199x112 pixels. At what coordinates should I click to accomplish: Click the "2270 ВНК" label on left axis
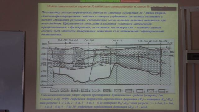tap(46, 63)
